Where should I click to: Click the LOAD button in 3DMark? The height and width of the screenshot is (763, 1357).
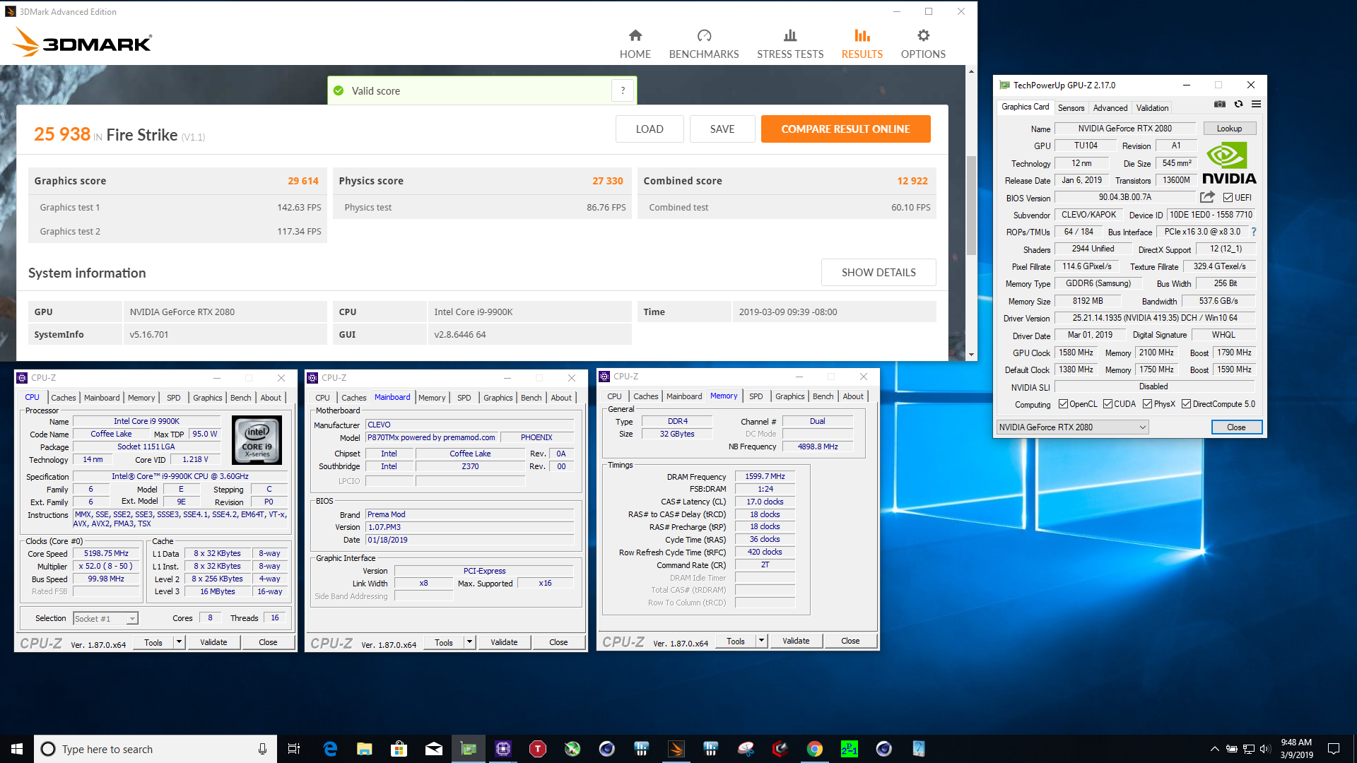coord(650,129)
